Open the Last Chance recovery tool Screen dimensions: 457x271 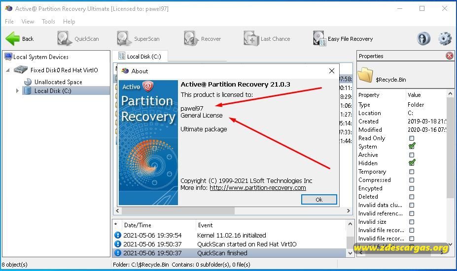pyautogui.click(x=267, y=39)
